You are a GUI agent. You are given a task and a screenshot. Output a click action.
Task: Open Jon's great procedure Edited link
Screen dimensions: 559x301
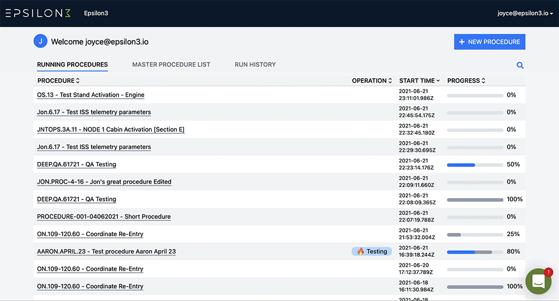pos(104,182)
